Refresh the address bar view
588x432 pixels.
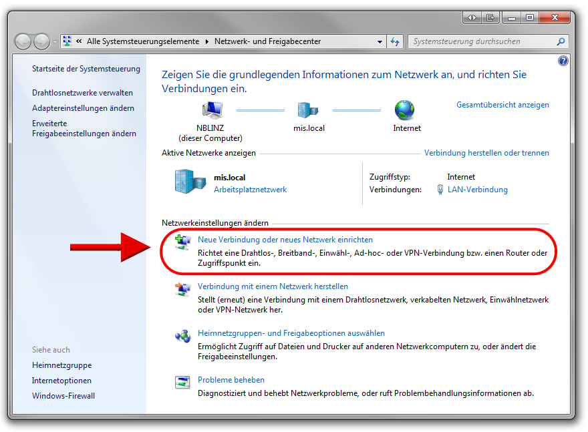pyautogui.click(x=395, y=41)
